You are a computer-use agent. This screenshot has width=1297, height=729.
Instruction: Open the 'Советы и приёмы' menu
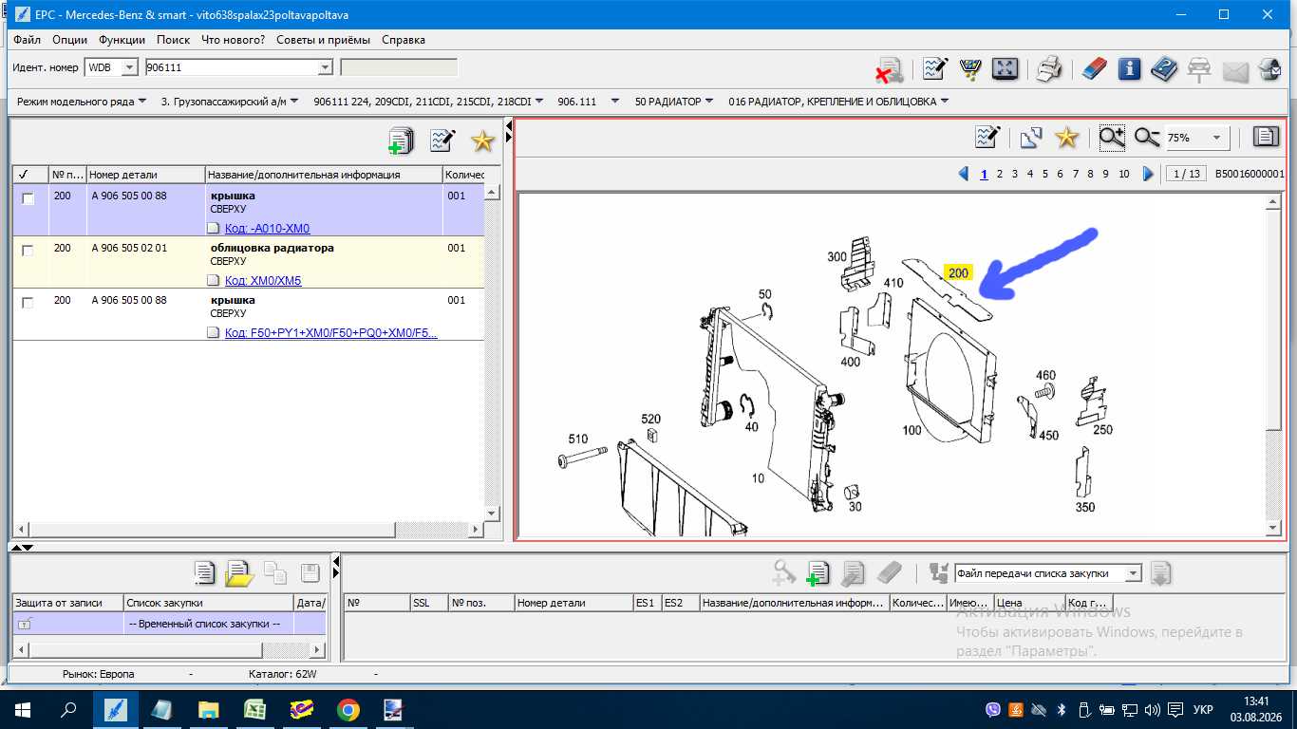(x=324, y=40)
